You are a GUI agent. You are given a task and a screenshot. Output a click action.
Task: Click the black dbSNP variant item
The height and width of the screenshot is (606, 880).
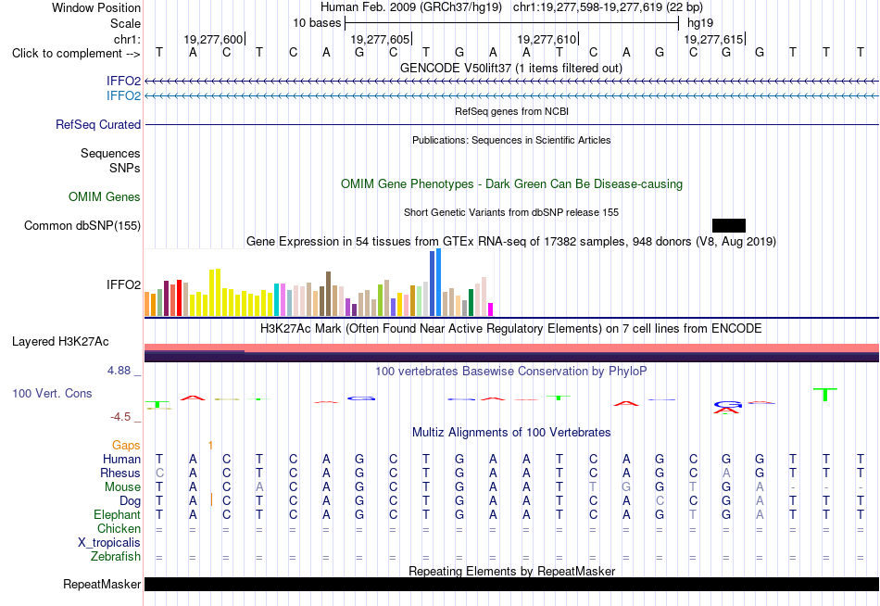(x=729, y=226)
